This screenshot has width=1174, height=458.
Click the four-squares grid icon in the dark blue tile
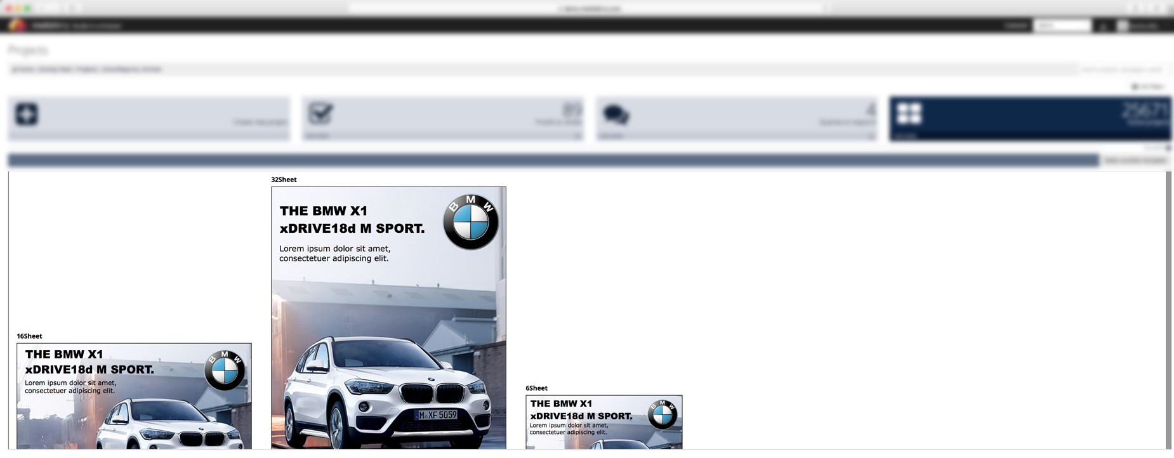[909, 114]
